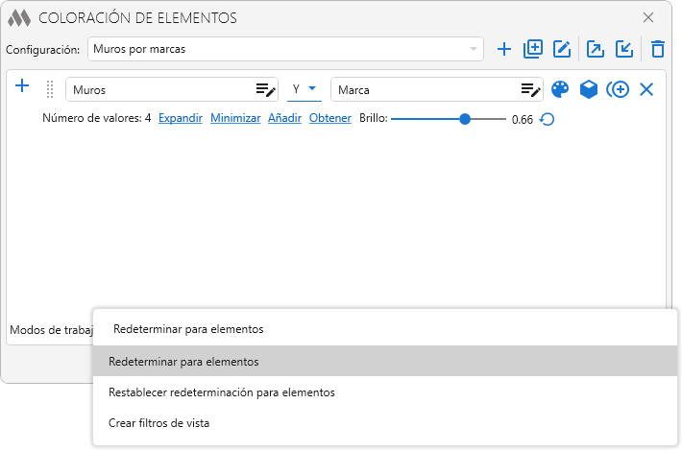Remove the Muros rule with the X
682x451 pixels.
click(x=646, y=89)
